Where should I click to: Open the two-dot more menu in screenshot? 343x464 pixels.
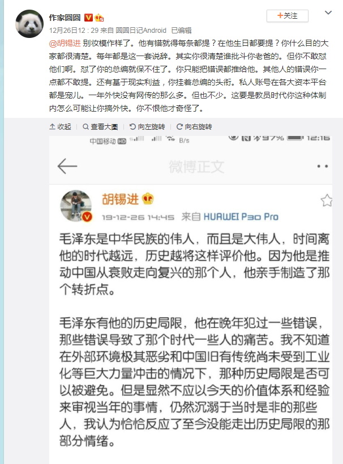click(x=322, y=167)
